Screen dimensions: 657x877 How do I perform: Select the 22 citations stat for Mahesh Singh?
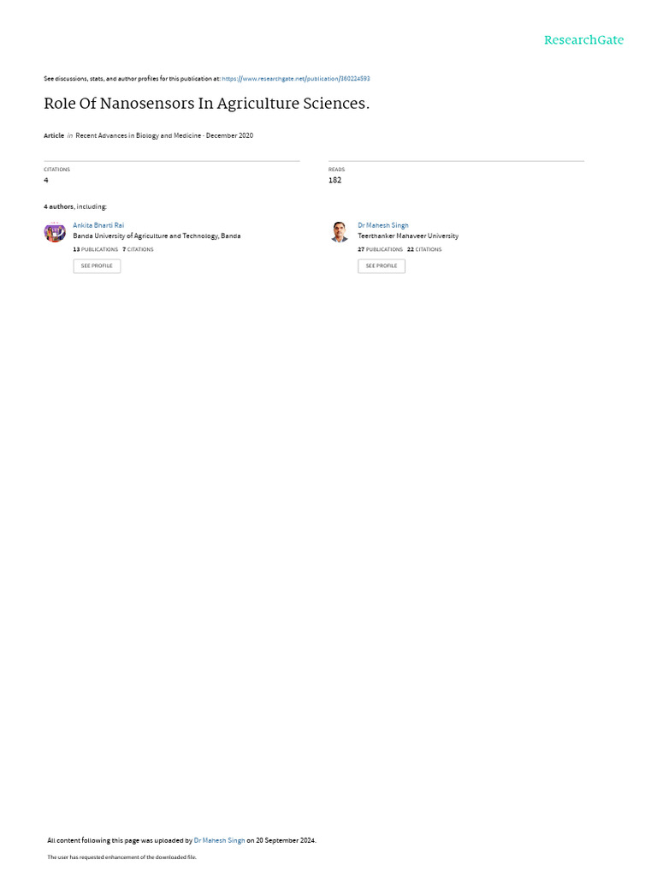[424, 249]
